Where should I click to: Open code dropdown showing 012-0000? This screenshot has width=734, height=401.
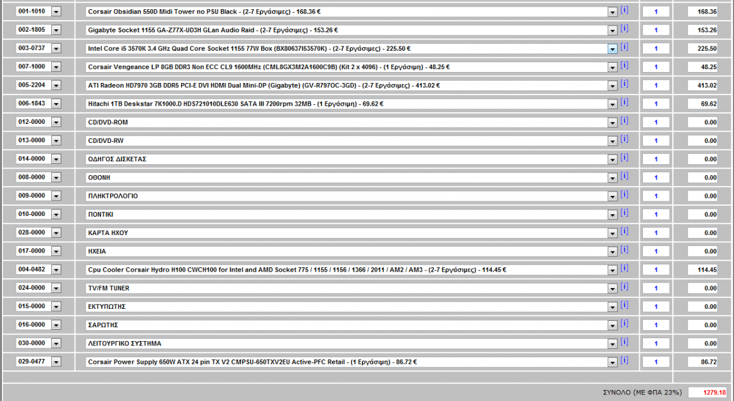[56, 122]
